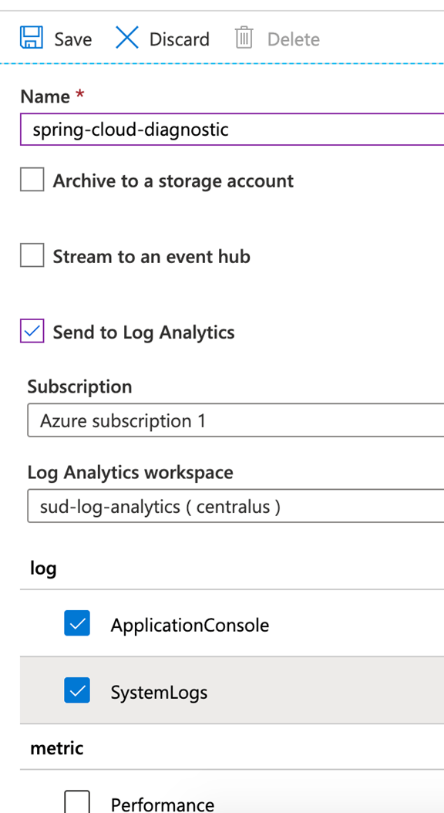Uncheck Send to Log Analytics
The height and width of the screenshot is (813, 444).
(x=32, y=331)
